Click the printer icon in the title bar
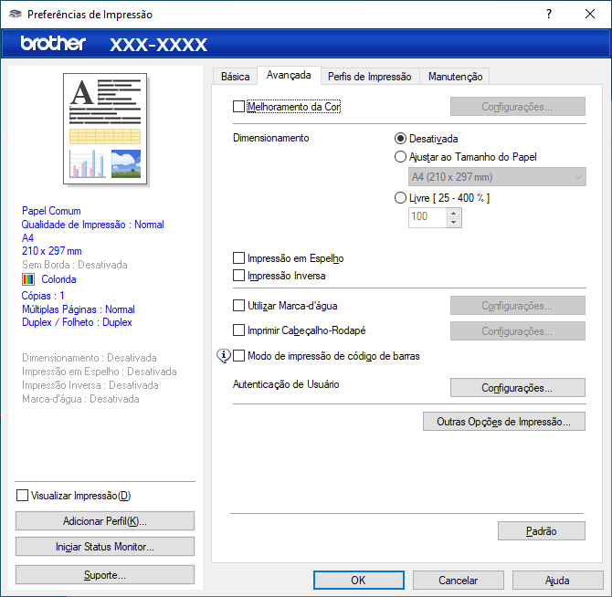The height and width of the screenshot is (597, 612). point(15,15)
